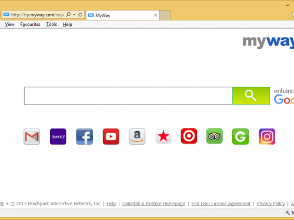
Task: Open the Instagram shortcut icon
Action: pos(267,137)
